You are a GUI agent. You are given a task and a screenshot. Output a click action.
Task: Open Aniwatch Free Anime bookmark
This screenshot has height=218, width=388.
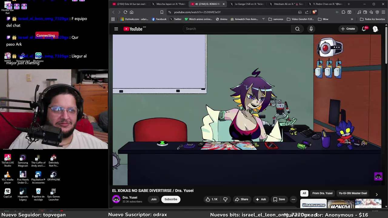tap(244, 19)
